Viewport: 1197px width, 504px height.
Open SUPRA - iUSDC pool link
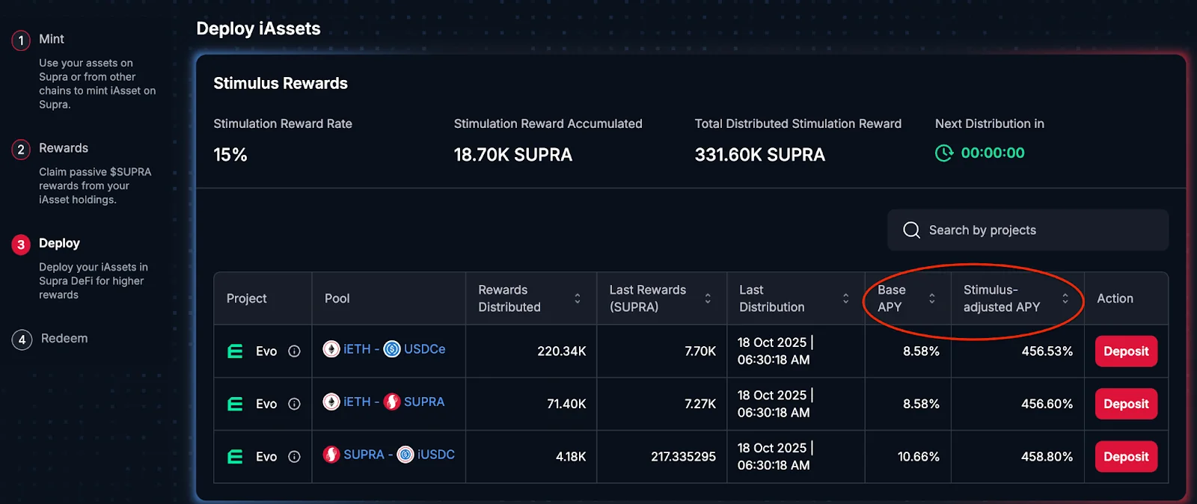click(389, 455)
